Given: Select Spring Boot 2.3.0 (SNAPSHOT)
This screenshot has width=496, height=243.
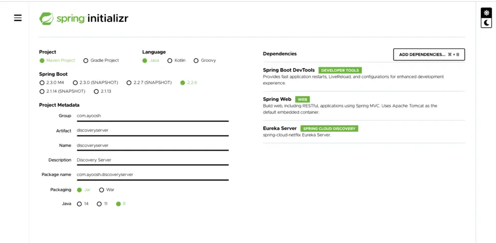Looking at the screenshot, I should (96, 82).
